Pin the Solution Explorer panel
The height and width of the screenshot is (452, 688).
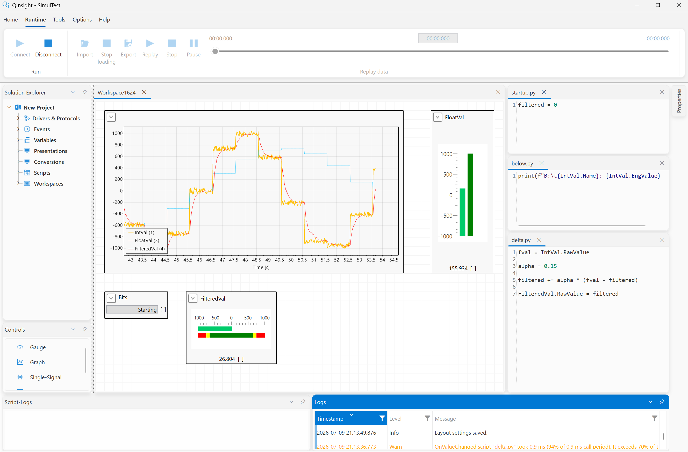[x=84, y=92]
